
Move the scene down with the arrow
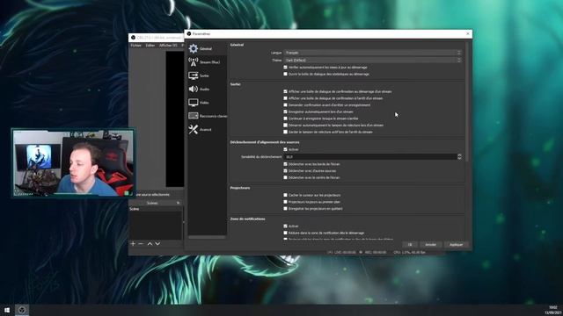point(157,244)
